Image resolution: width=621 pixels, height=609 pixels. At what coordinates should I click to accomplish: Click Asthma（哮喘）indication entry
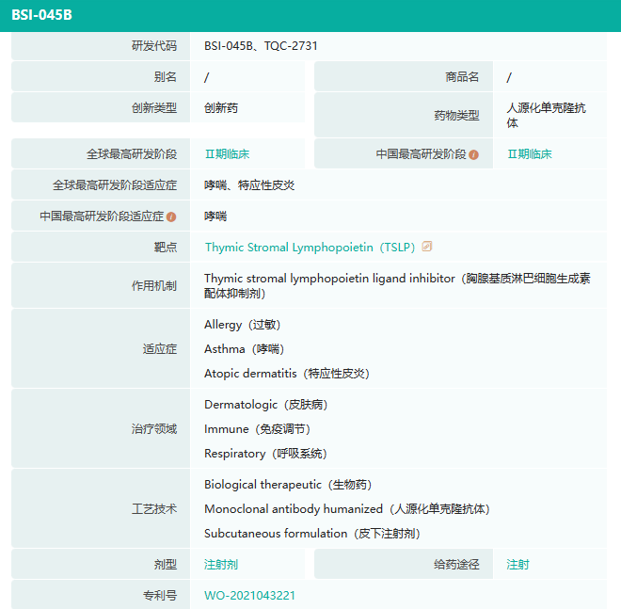[x=245, y=349]
